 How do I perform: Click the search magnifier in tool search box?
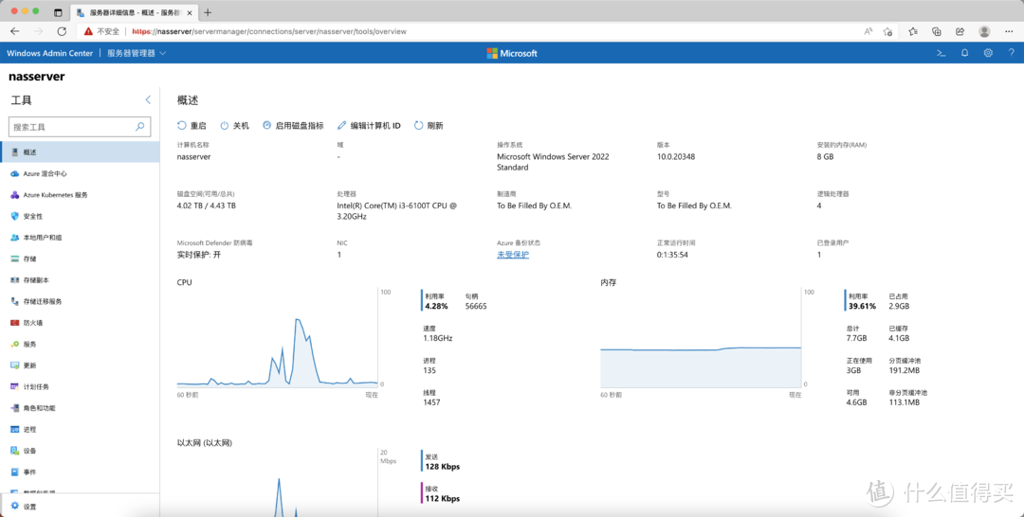tap(139, 127)
